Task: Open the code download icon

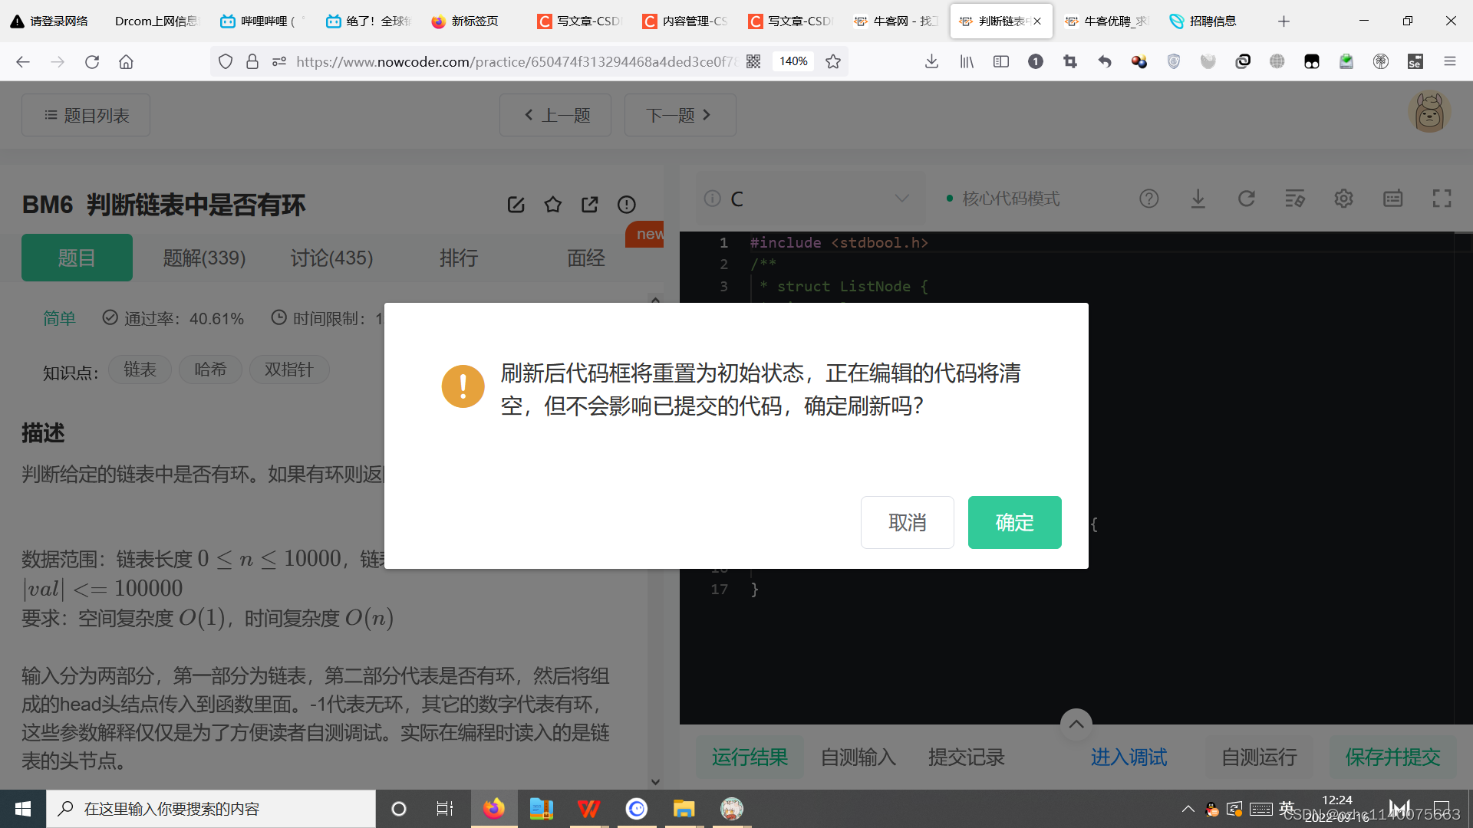Action: pos(1198,199)
